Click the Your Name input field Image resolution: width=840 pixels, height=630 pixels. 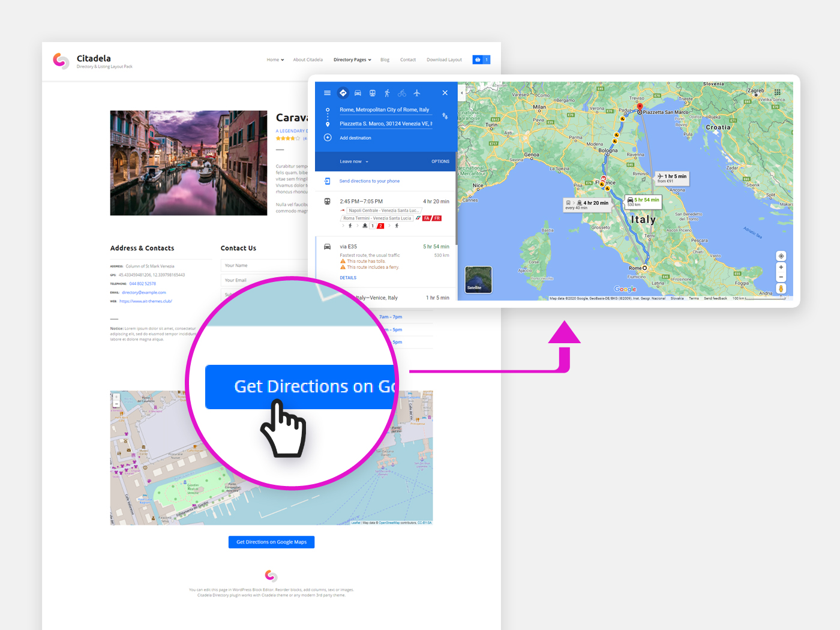[x=264, y=265]
